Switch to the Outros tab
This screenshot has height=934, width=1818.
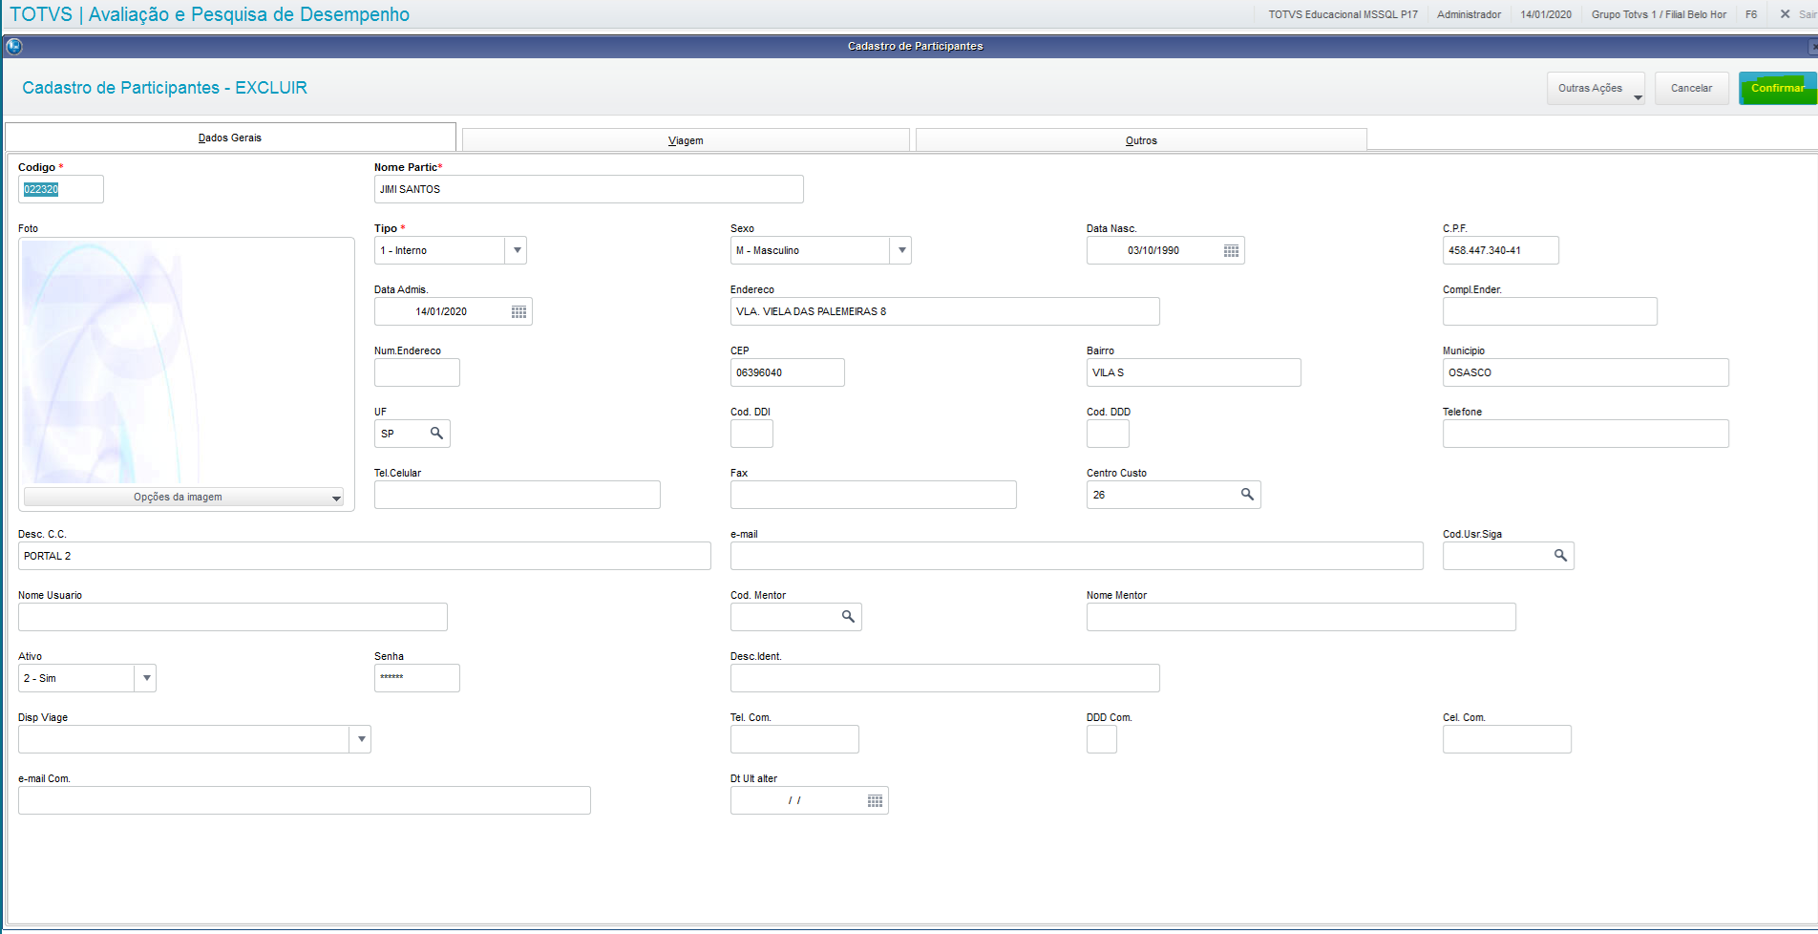tap(1141, 140)
